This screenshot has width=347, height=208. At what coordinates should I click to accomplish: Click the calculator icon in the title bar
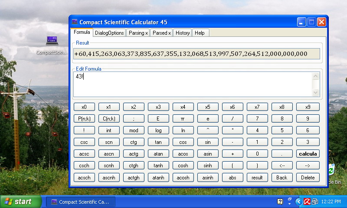point(75,22)
